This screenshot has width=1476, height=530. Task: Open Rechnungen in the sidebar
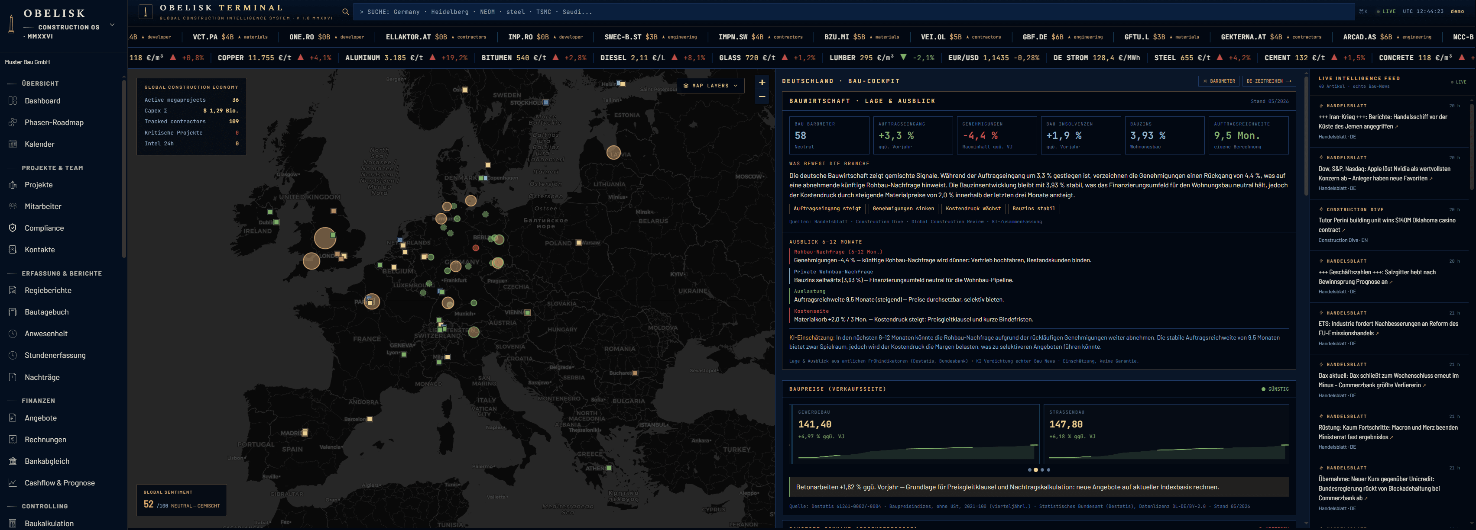(45, 440)
